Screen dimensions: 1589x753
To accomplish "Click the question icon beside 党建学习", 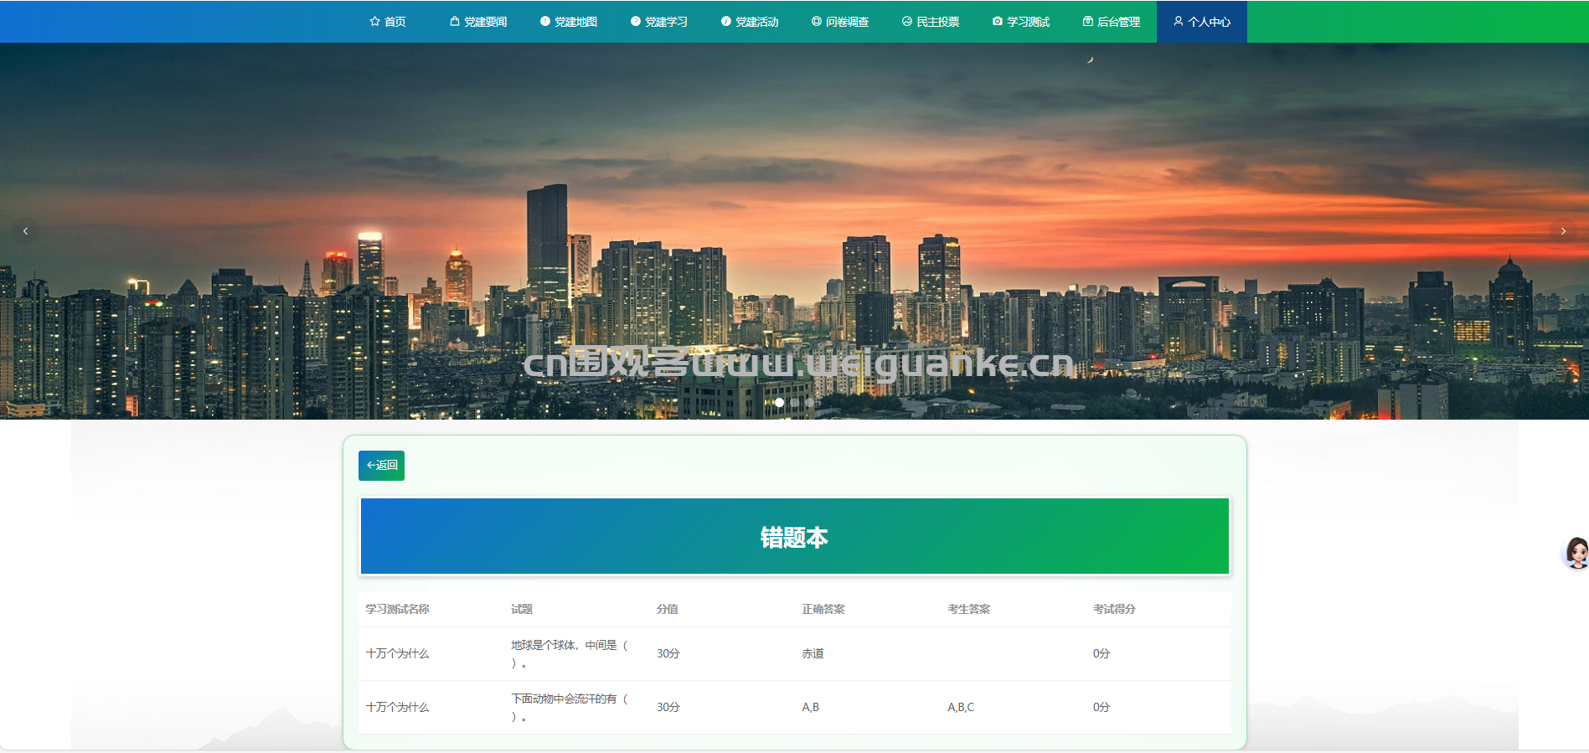I will [636, 22].
